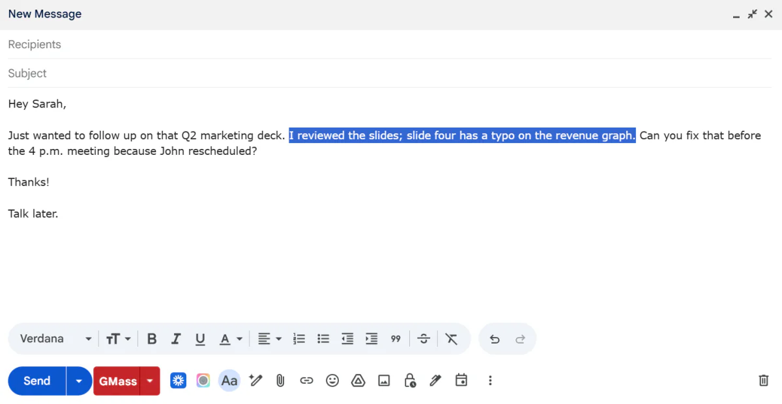The width and height of the screenshot is (782, 404).
Task: Attach files with the paperclip
Action: [280, 381]
